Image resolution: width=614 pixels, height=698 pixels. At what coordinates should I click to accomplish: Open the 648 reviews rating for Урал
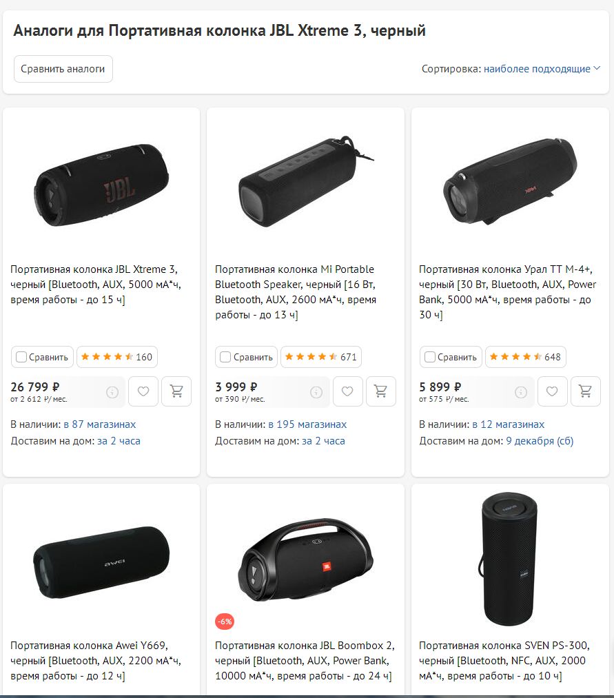[526, 357]
